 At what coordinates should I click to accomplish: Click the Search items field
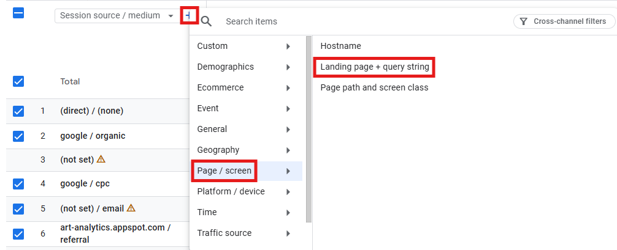(x=251, y=21)
